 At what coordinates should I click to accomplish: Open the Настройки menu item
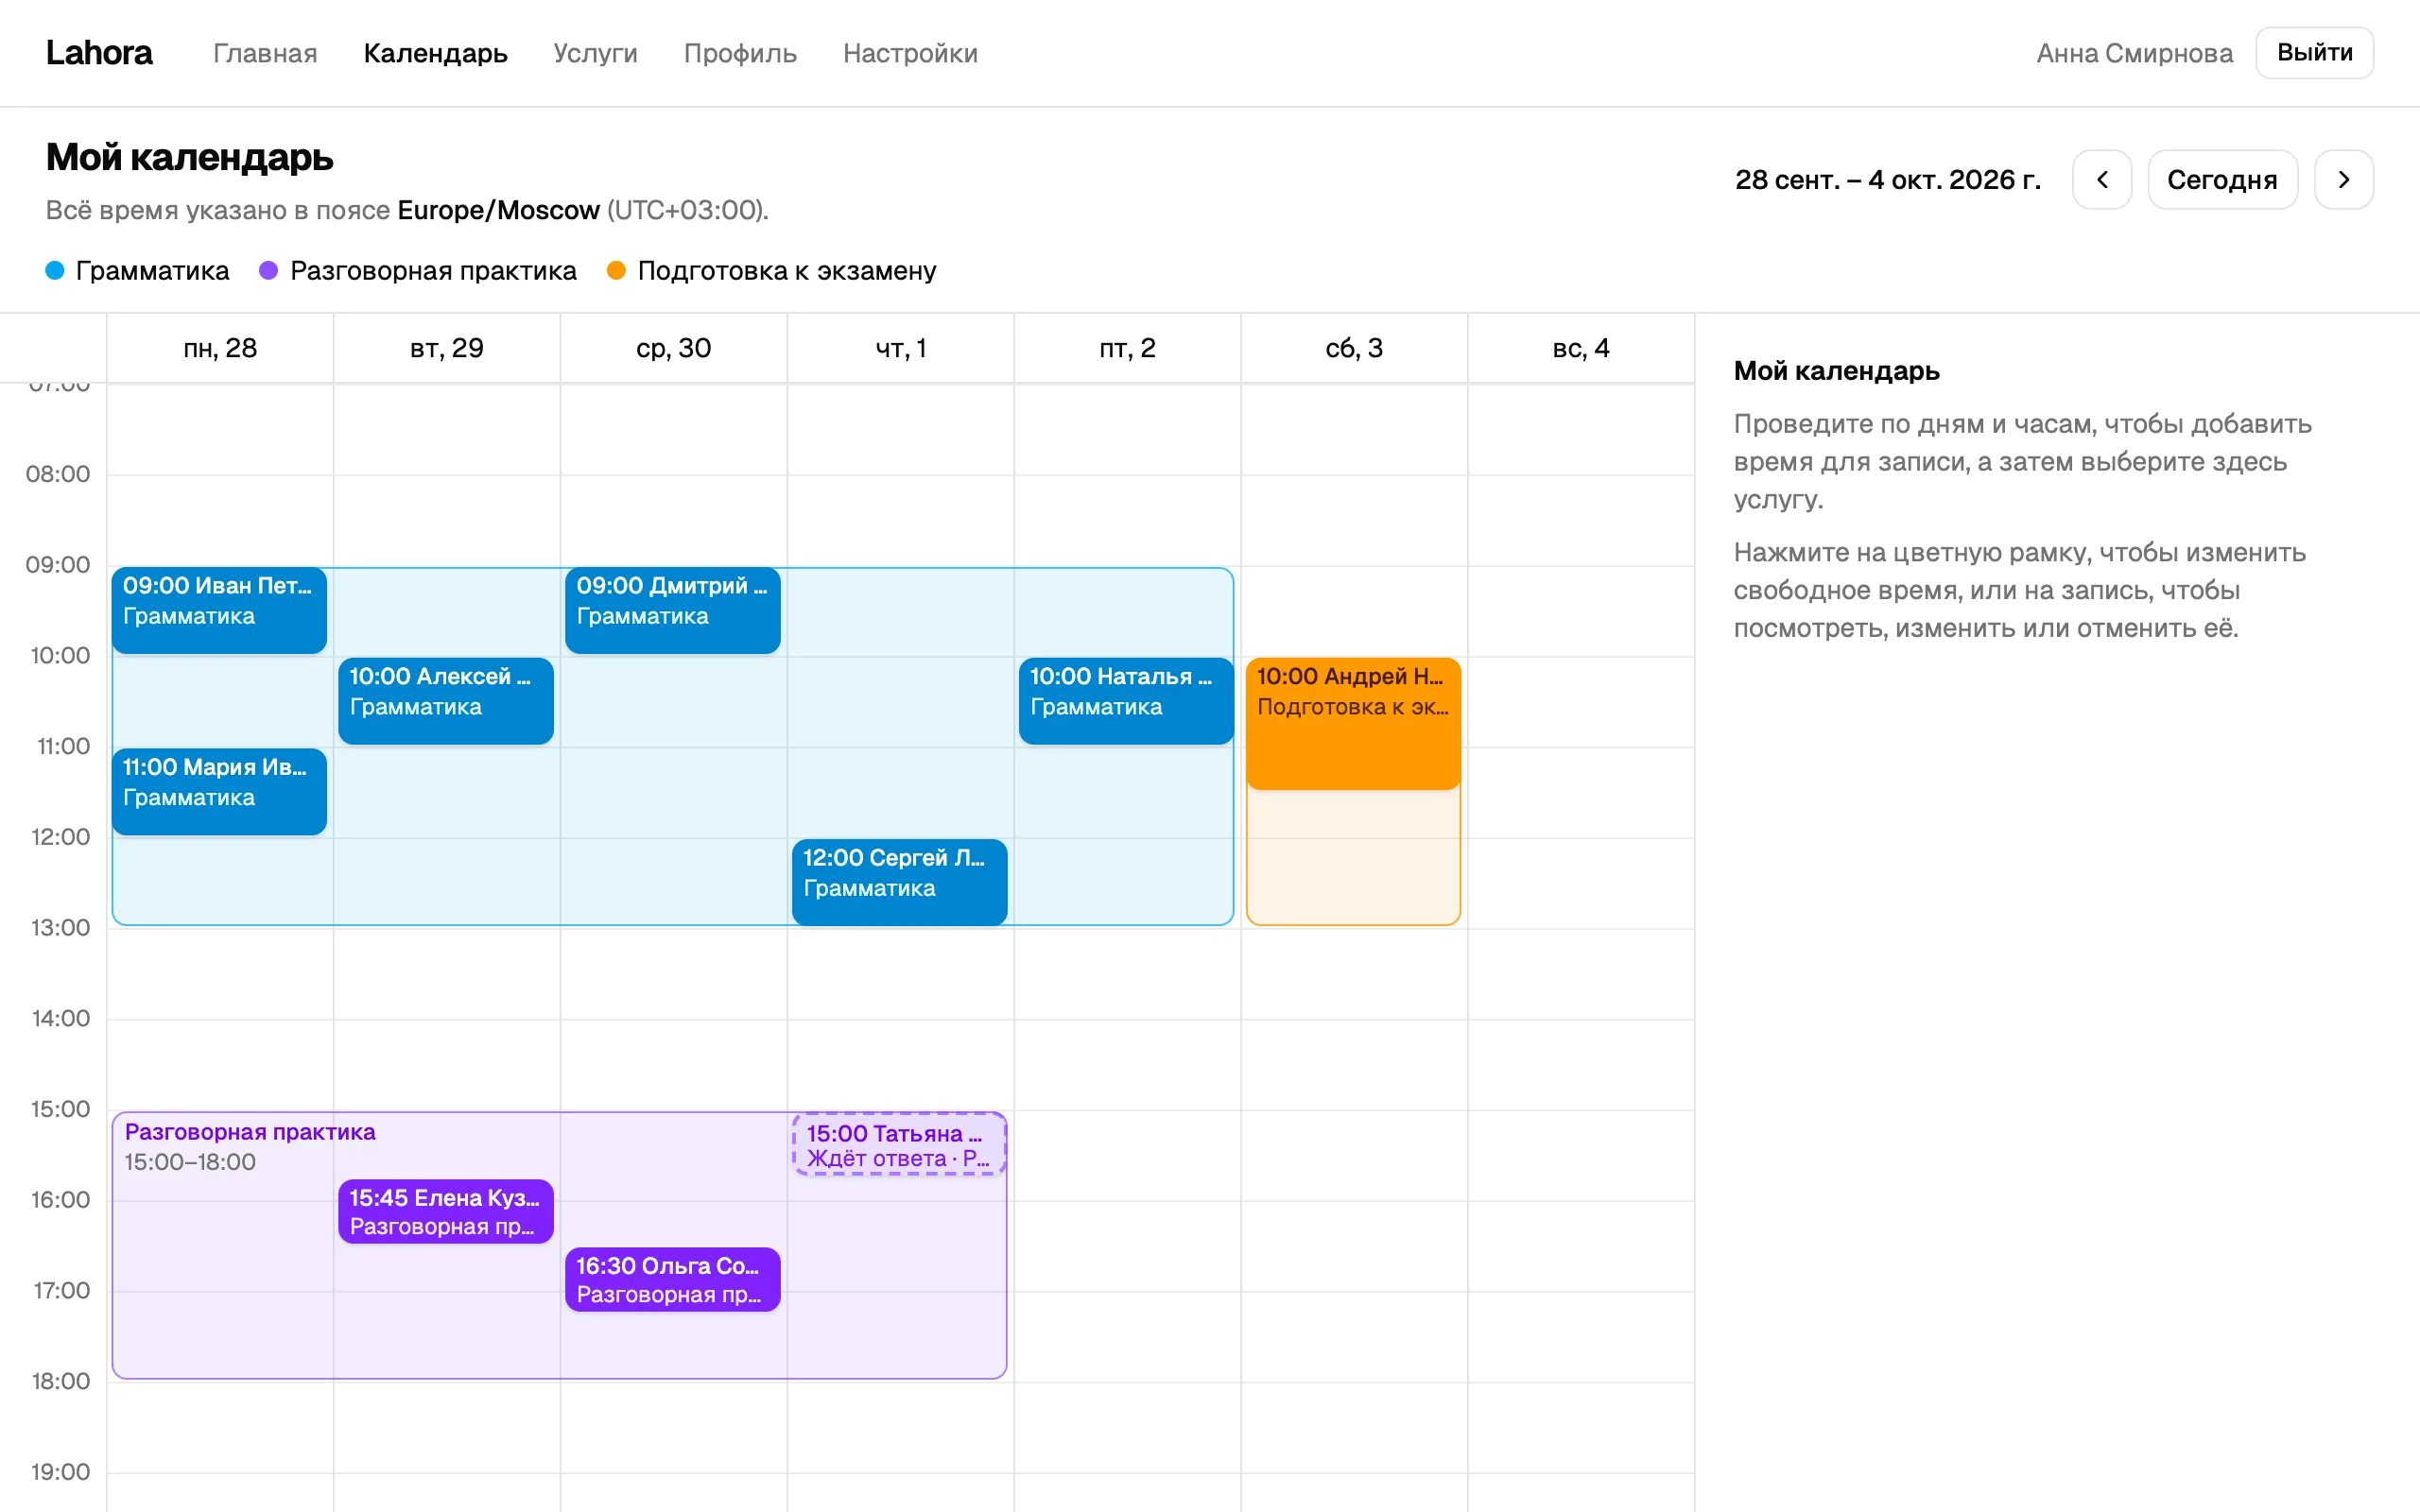(910, 53)
